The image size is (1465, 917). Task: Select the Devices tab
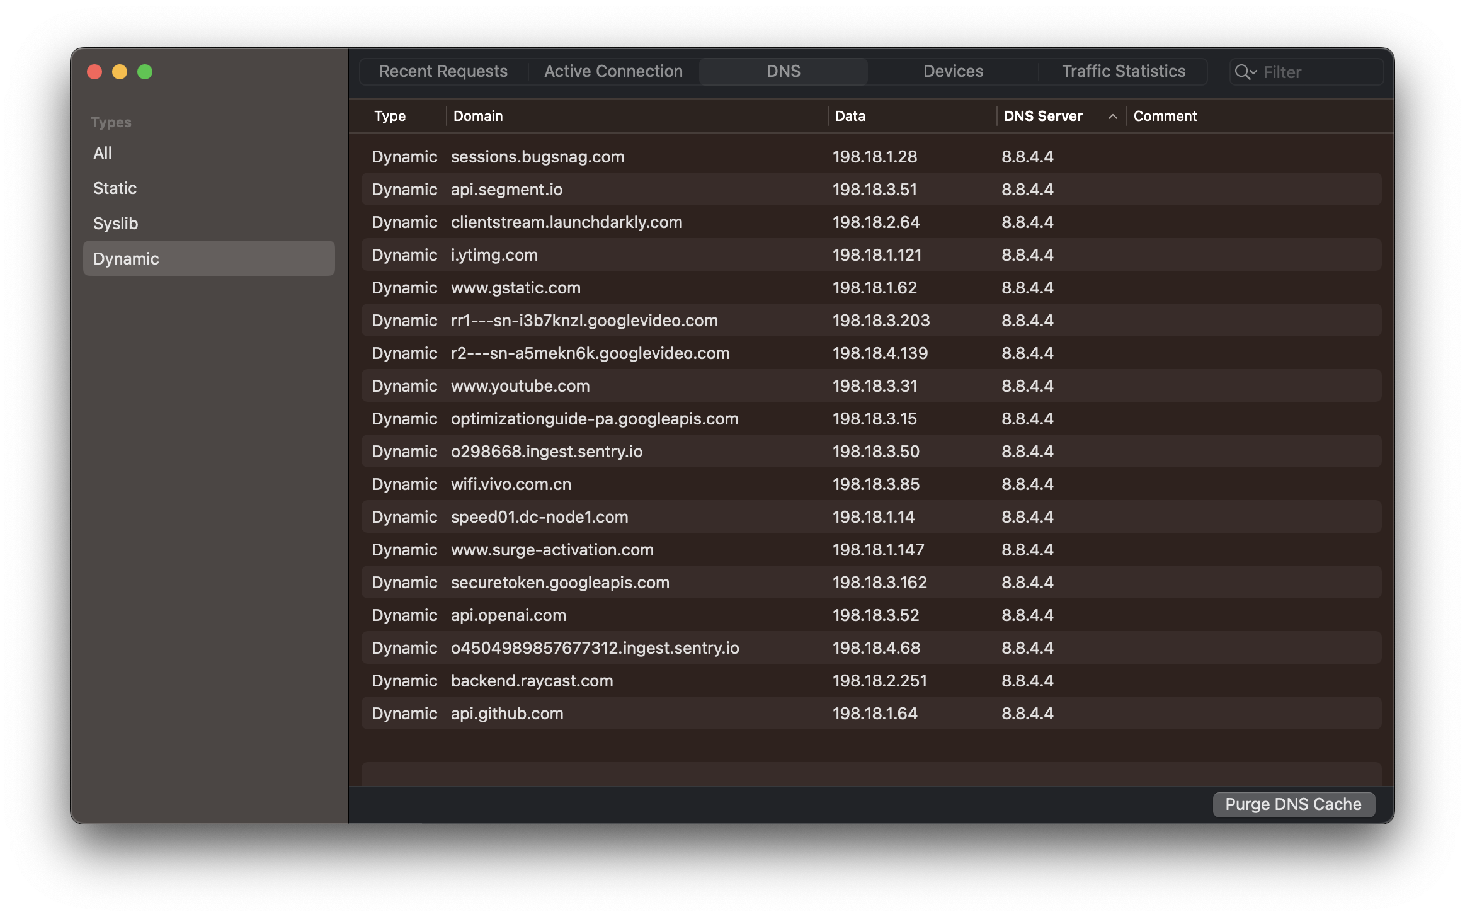952,71
